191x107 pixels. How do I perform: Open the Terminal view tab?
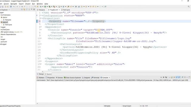pyautogui.click(x=95, y=78)
